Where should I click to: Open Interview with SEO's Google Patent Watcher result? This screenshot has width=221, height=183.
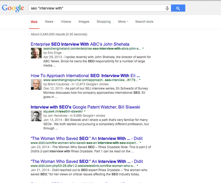point(85,107)
